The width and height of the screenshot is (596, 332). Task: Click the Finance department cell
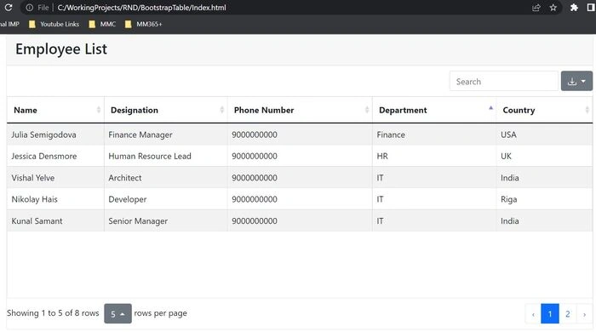434,135
